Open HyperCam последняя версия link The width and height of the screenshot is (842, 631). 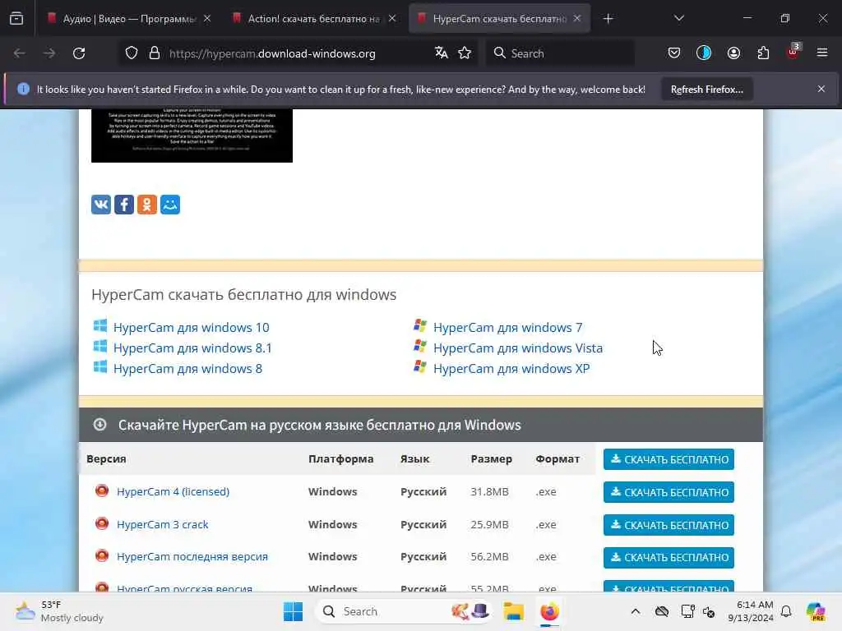[192, 557]
